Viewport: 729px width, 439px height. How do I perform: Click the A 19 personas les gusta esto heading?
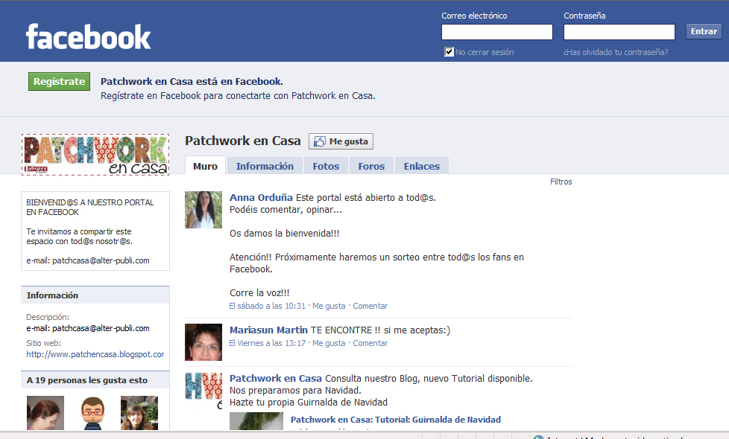pos(87,380)
